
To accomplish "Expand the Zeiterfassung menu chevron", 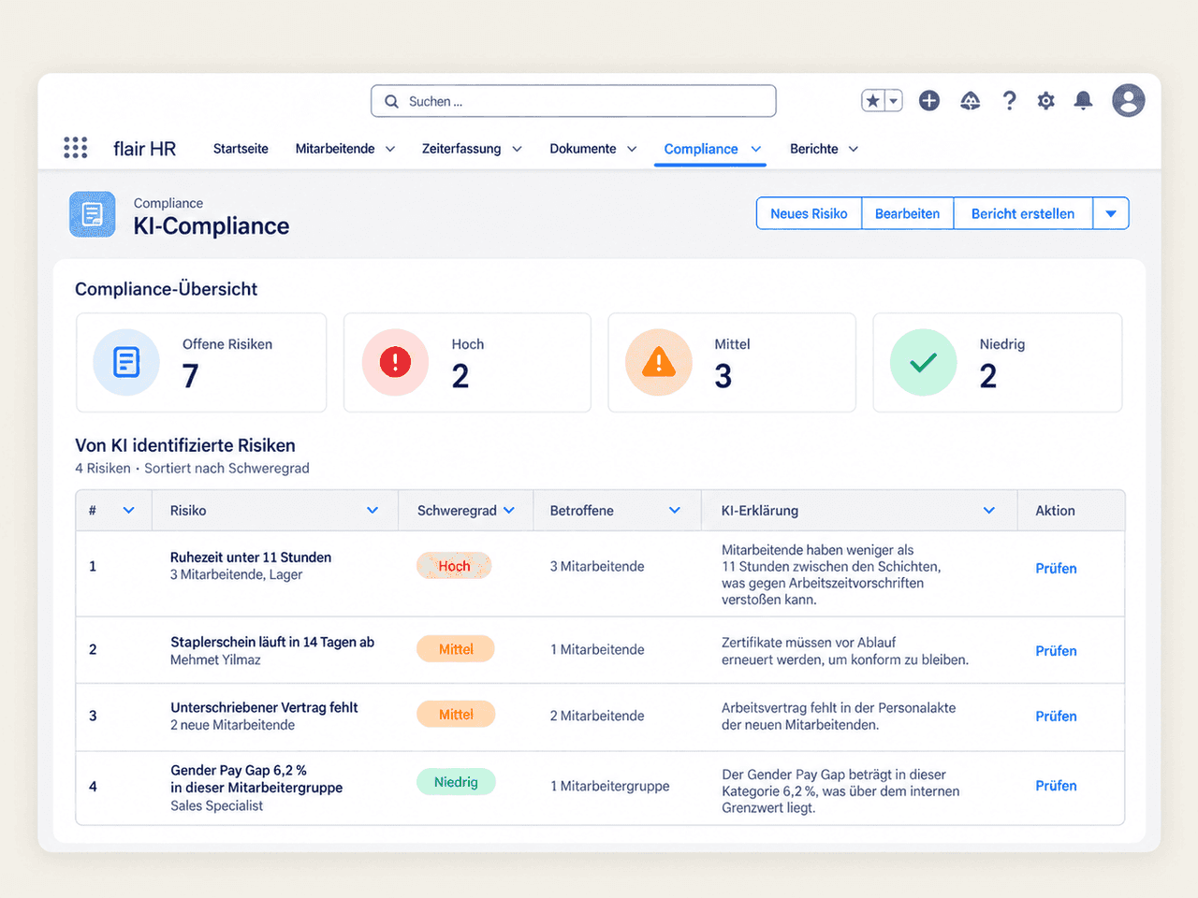I will (517, 149).
